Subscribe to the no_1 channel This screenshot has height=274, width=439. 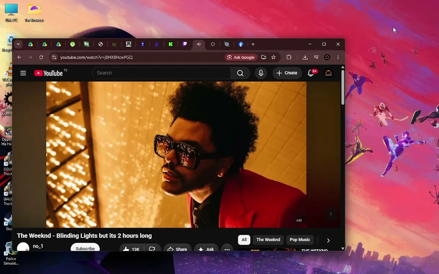tap(85, 247)
